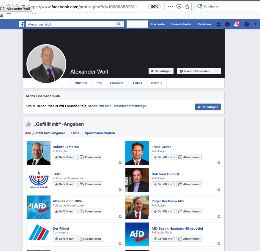Image resolution: width=260 pixels, height=251 pixels.
Task: Open page actions three-dot menu
Action: [171, 7]
